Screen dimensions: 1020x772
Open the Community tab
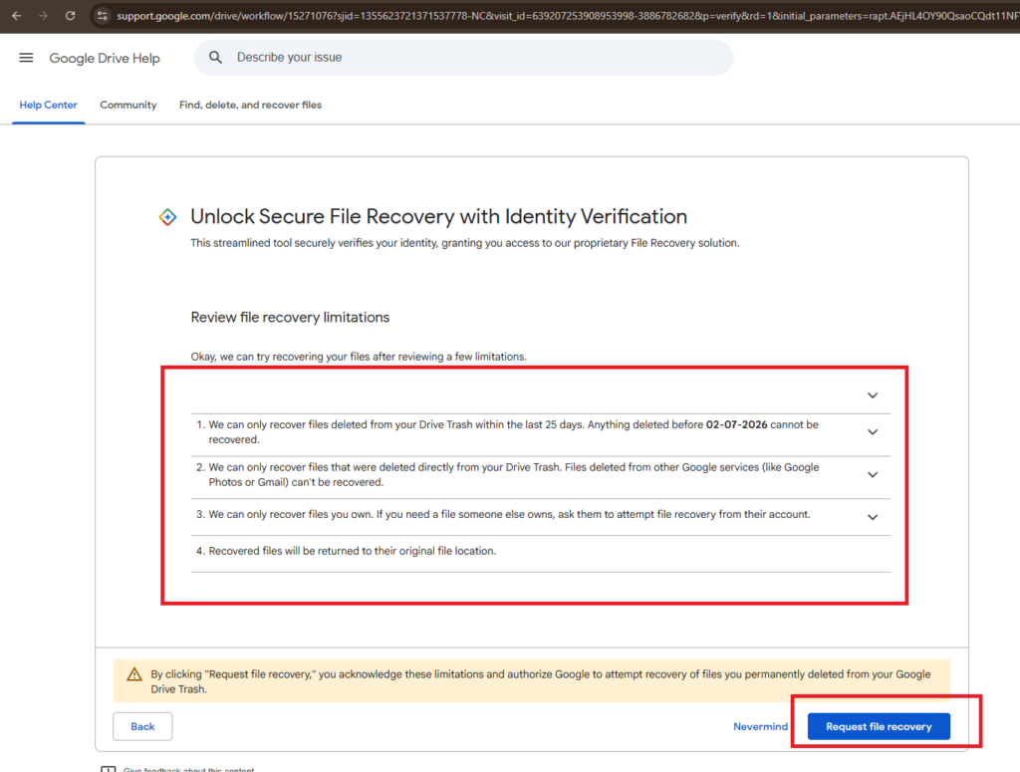pyautogui.click(x=128, y=105)
